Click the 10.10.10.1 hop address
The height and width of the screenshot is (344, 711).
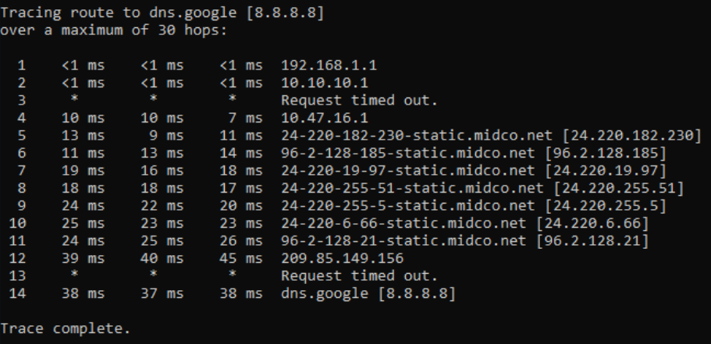tap(325, 83)
